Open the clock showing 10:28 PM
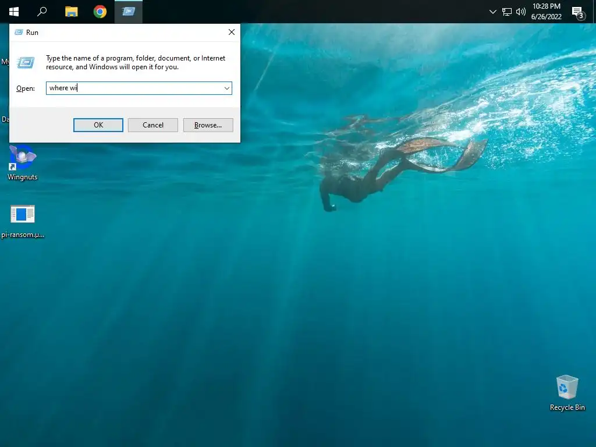Image resolution: width=596 pixels, height=447 pixels. (x=546, y=6)
